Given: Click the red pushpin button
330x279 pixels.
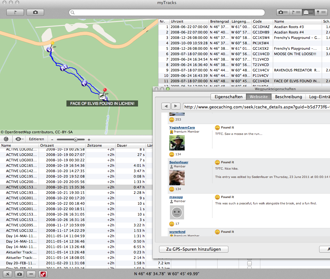Looking at the screenshot, I should tap(43, 274).
